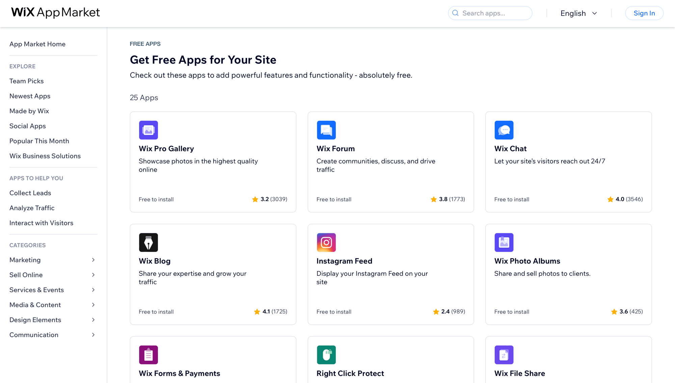
Task: Open Newest Apps in sidebar
Action: [30, 96]
